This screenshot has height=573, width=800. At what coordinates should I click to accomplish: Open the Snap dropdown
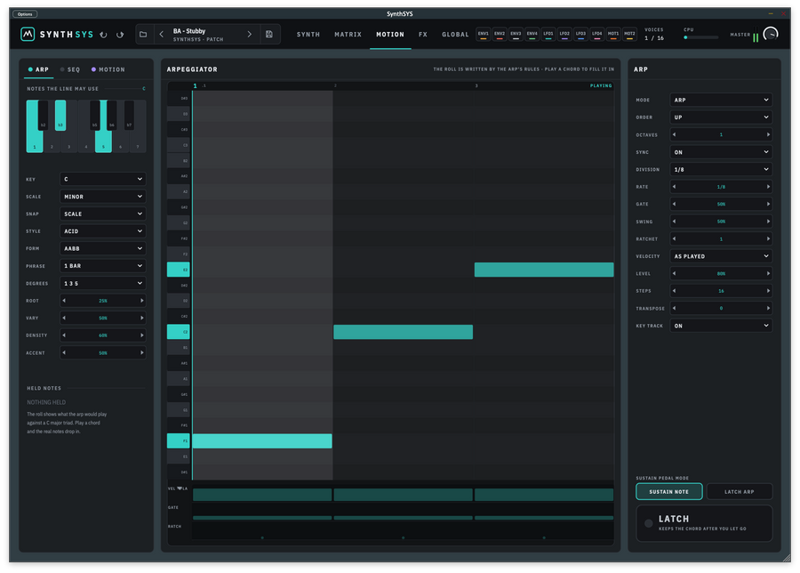(103, 214)
